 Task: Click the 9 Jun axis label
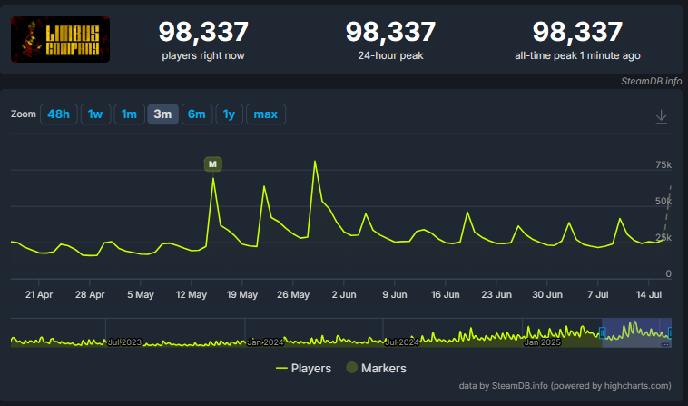click(x=395, y=294)
